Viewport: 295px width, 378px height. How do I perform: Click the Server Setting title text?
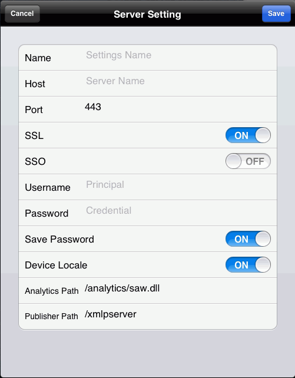(x=147, y=14)
